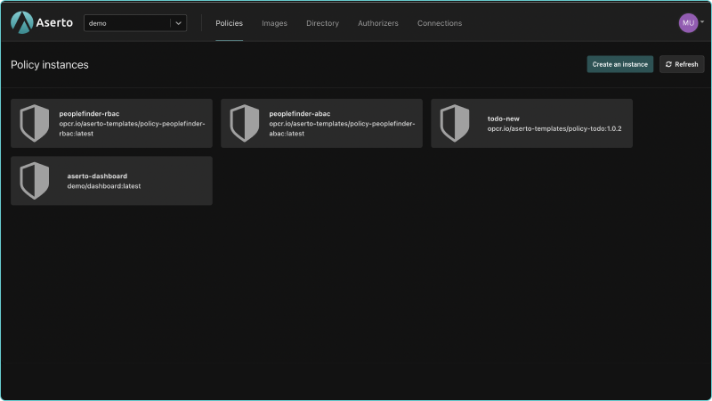The image size is (712, 401).
Task: Expand the demo tenant dropdown arrow
Action: pyautogui.click(x=179, y=23)
